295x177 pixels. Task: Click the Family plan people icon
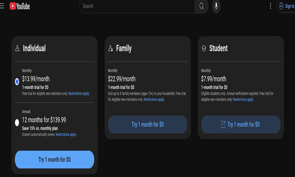coord(110,48)
